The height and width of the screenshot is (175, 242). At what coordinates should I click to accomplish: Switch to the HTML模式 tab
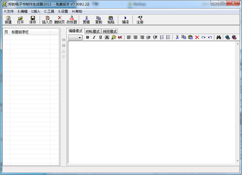92,31
